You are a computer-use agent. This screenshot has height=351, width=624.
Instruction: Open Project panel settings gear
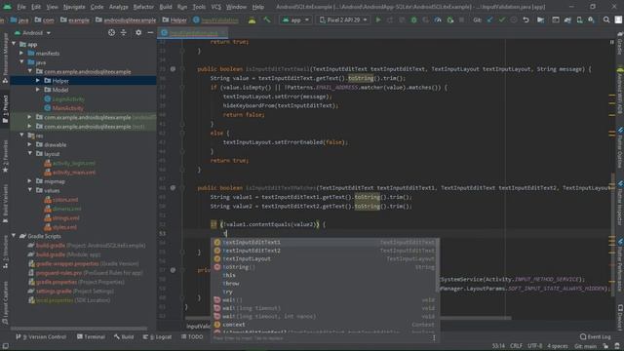(x=138, y=32)
